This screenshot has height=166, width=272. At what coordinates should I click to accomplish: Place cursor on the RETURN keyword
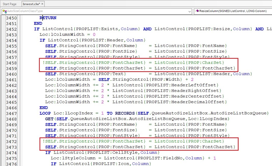click(48, 18)
